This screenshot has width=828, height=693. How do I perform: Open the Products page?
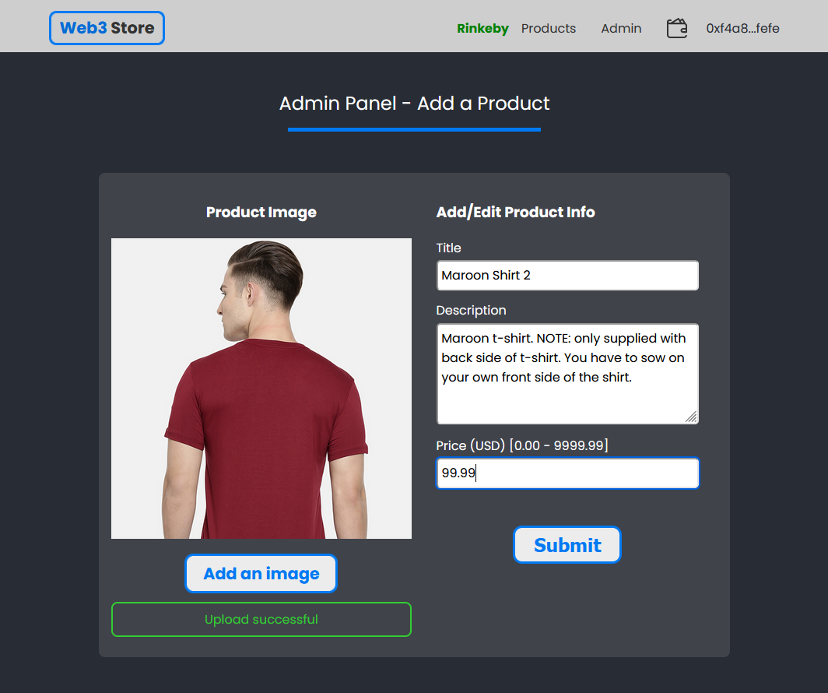pos(549,29)
